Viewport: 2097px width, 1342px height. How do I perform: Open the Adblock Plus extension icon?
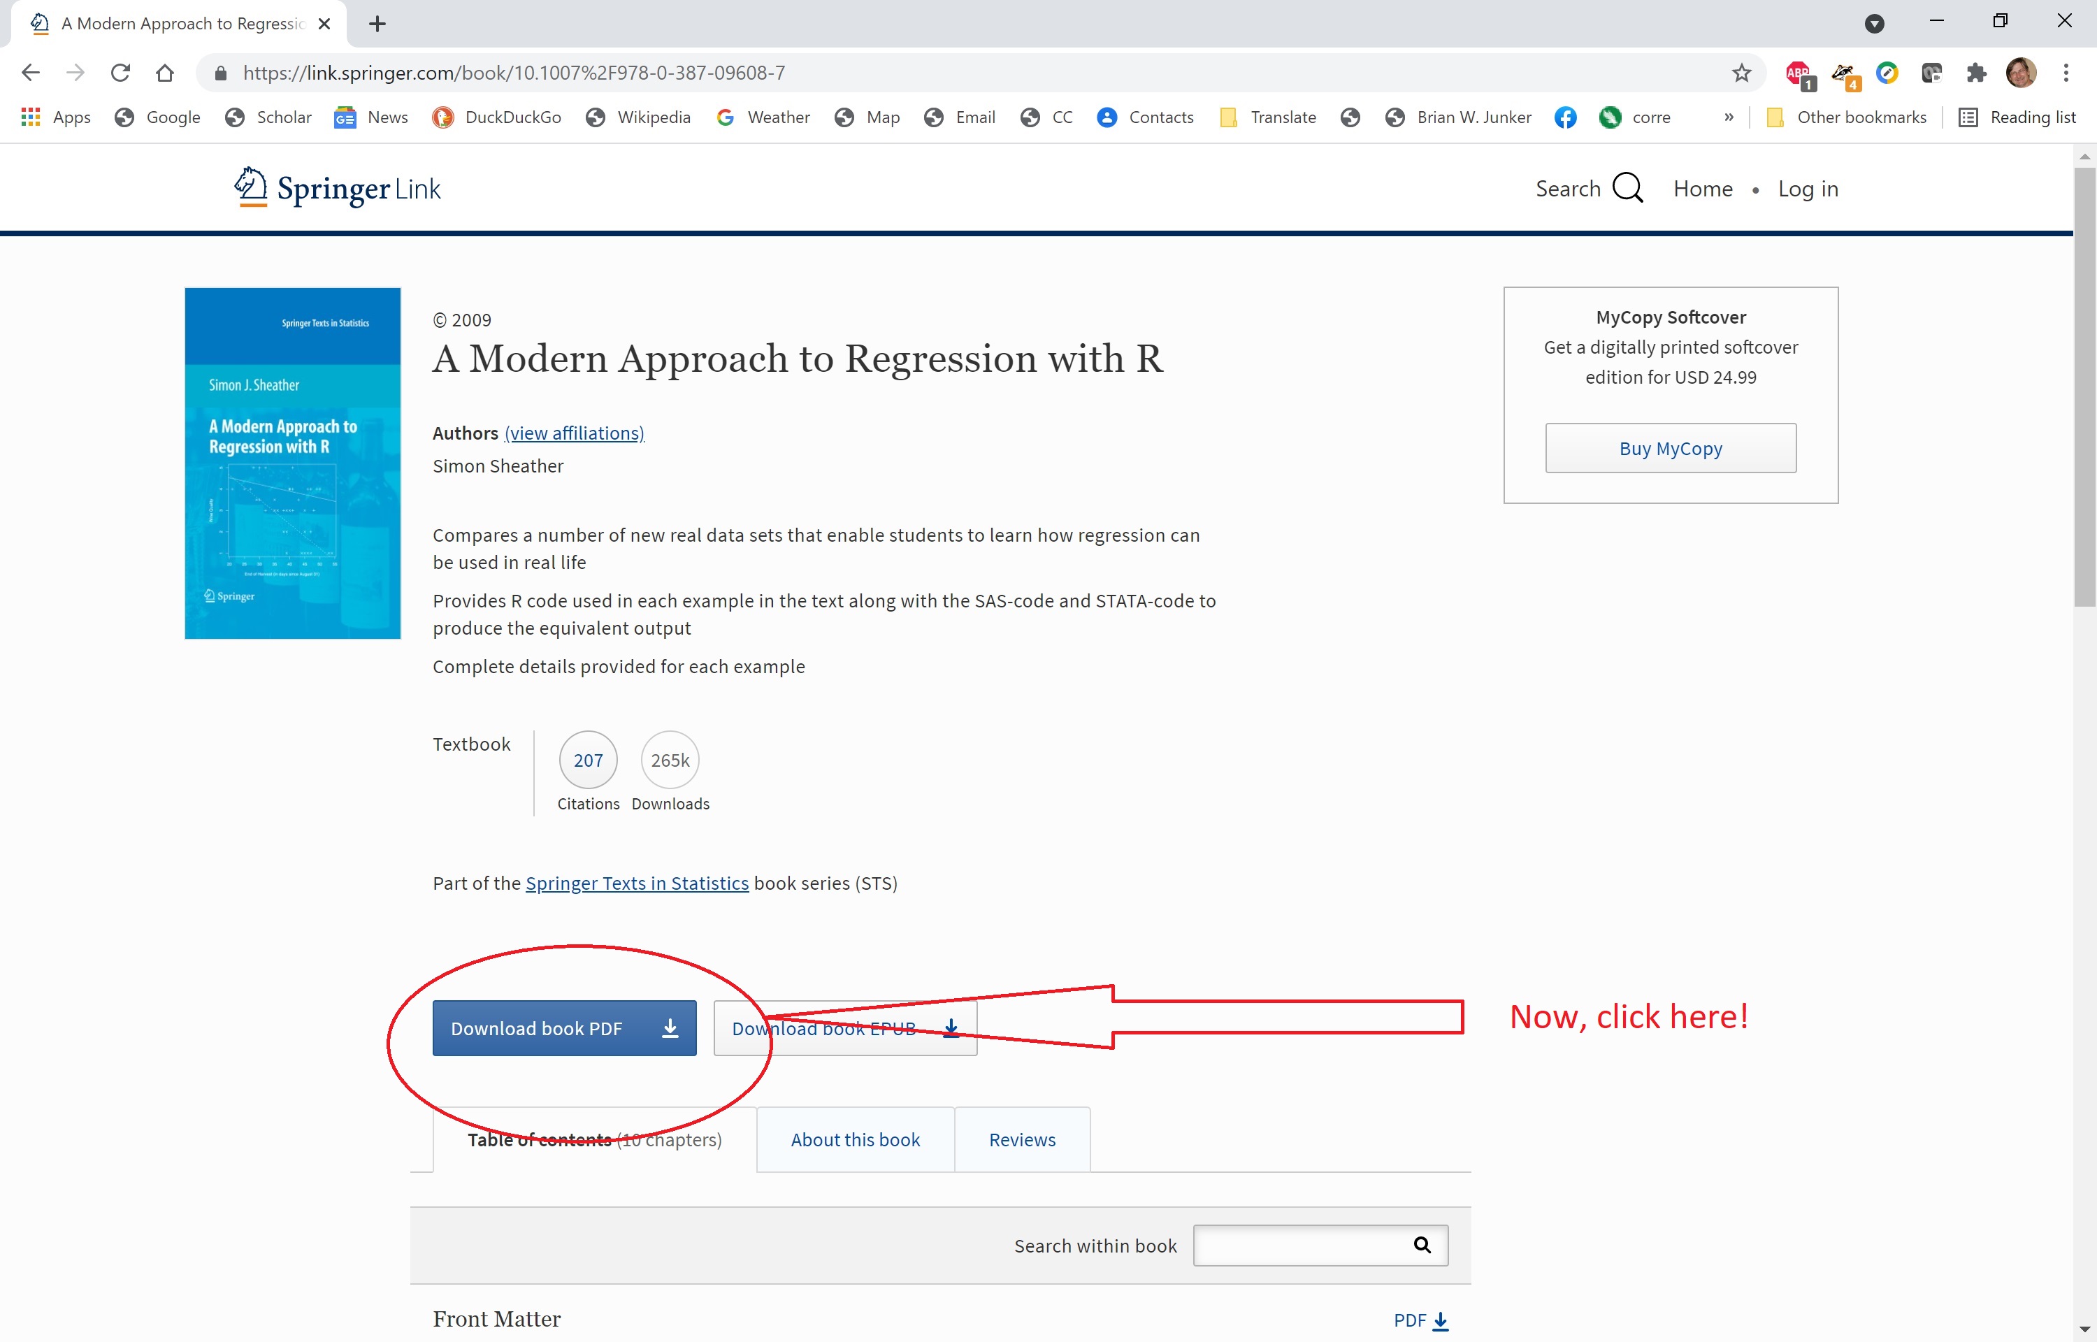coord(1800,74)
